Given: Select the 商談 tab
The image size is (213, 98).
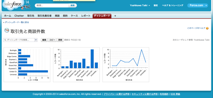Looking at the screenshot, I should coord(57,16).
